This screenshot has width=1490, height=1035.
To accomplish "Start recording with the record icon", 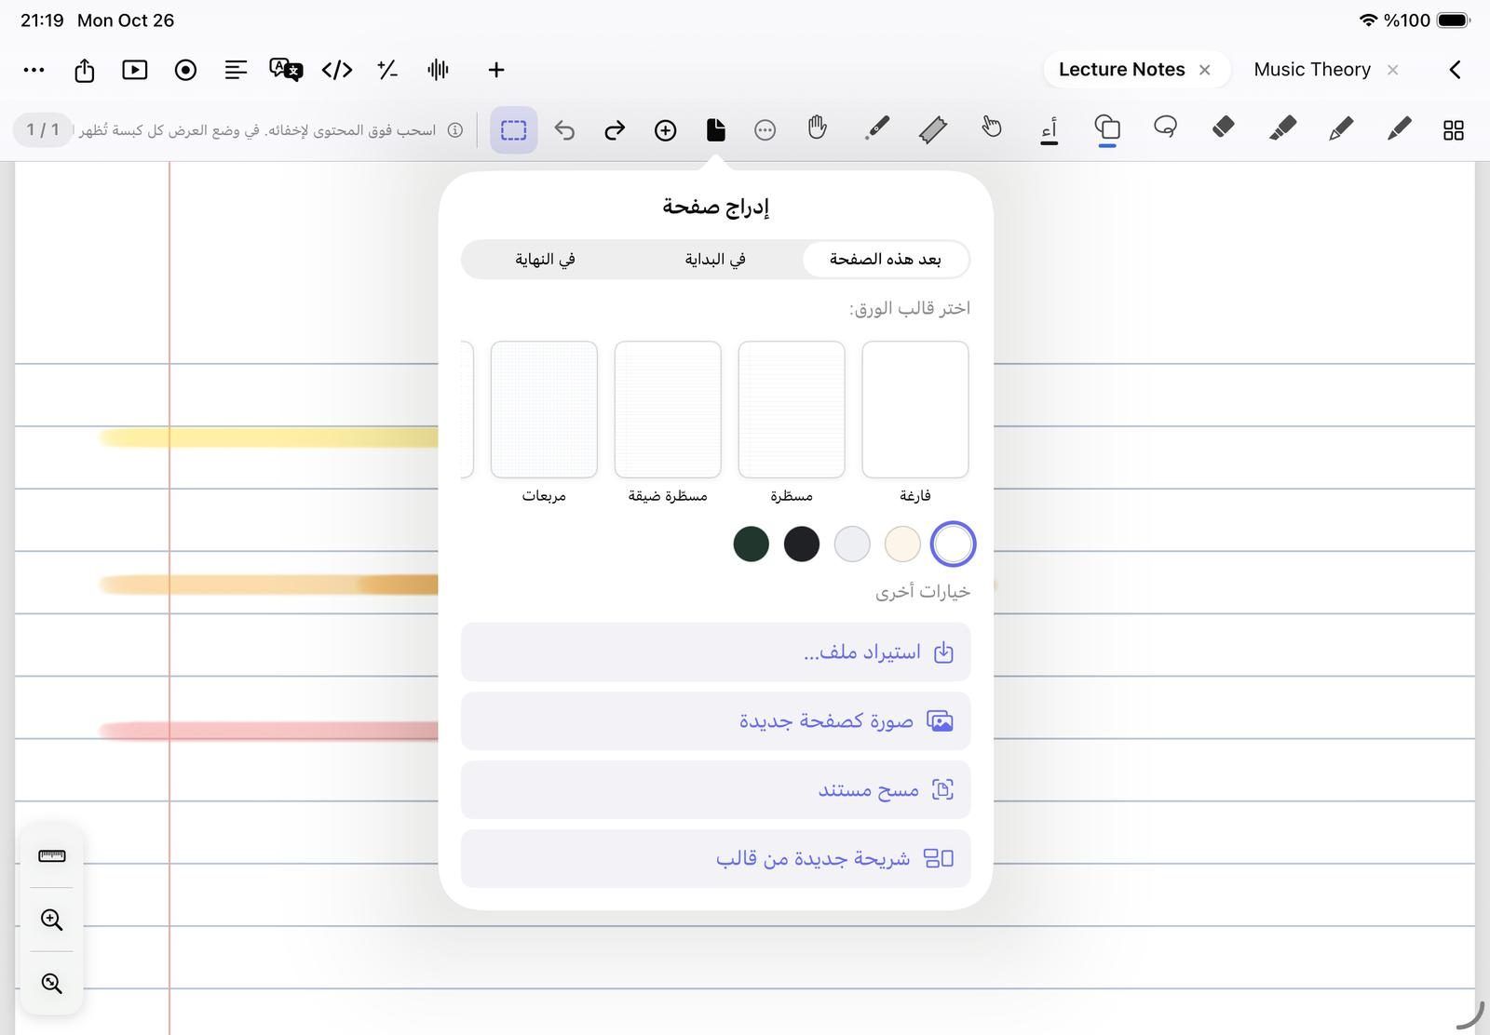I will pyautogui.click(x=185, y=70).
